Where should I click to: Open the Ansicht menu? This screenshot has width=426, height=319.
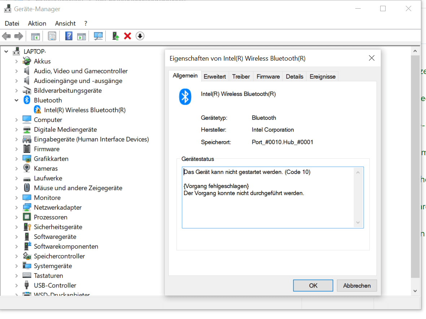[x=65, y=23]
